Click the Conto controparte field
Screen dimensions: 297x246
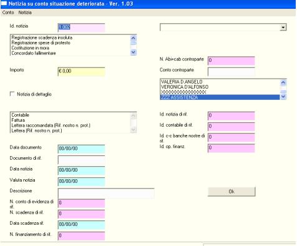click(x=231, y=72)
